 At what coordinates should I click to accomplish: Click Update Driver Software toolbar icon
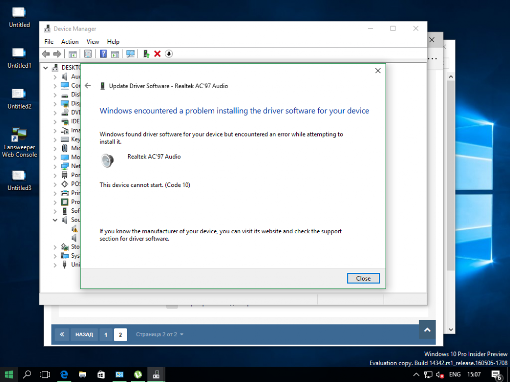pyautogui.click(x=146, y=54)
